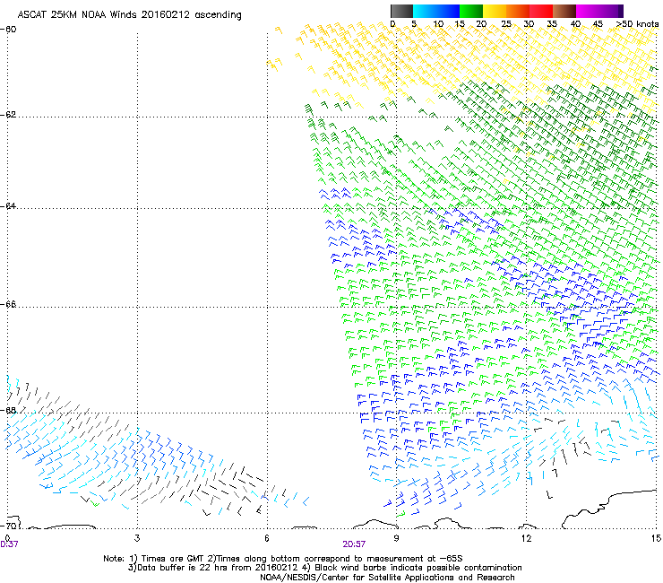Click the red 30-35 knots legend swatch
The image size is (663, 583).
(541, 11)
